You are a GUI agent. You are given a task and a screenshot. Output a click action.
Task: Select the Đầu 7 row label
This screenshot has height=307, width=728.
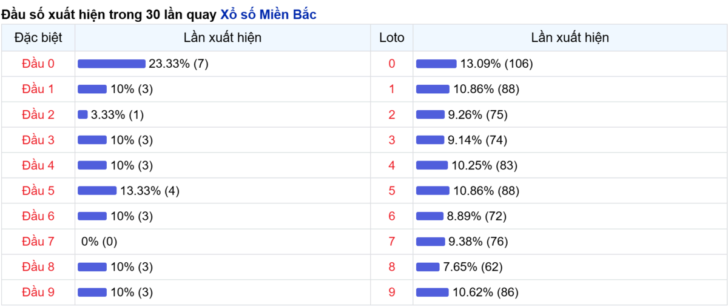(x=38, y=242)
